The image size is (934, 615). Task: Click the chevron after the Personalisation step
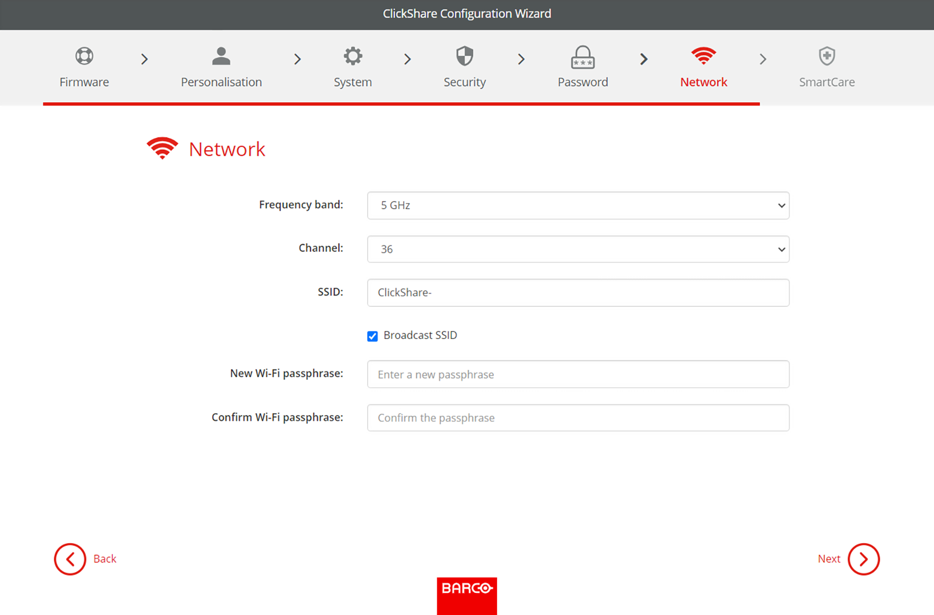tap(297, 59)
